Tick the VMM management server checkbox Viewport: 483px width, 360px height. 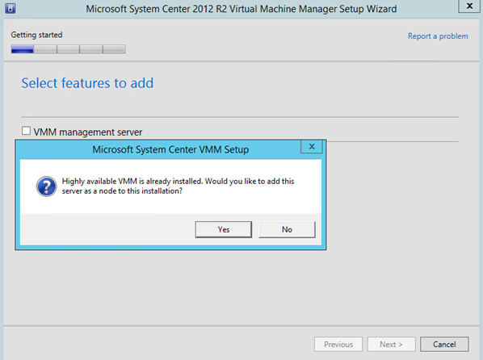coord(26,131)
